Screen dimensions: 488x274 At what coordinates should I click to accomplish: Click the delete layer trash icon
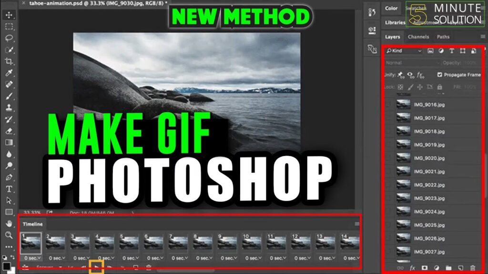[473, 268]
